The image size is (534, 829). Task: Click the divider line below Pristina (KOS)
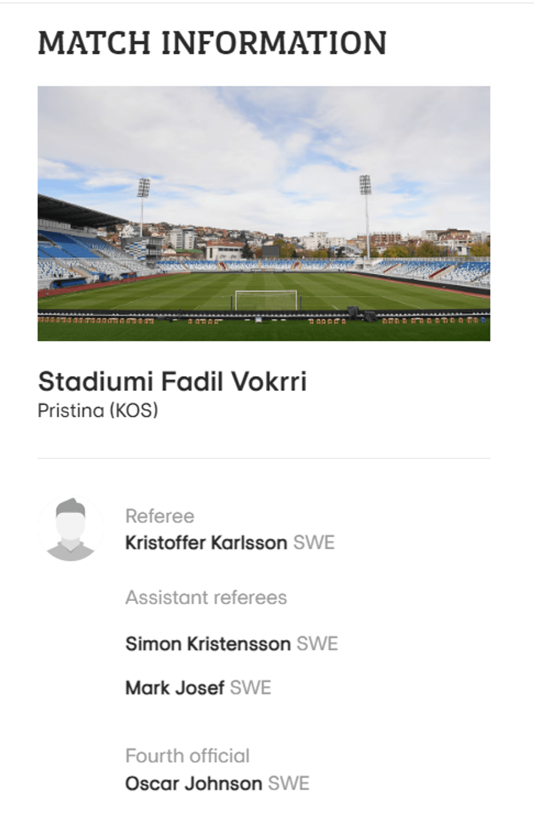[x=264, y=458]
